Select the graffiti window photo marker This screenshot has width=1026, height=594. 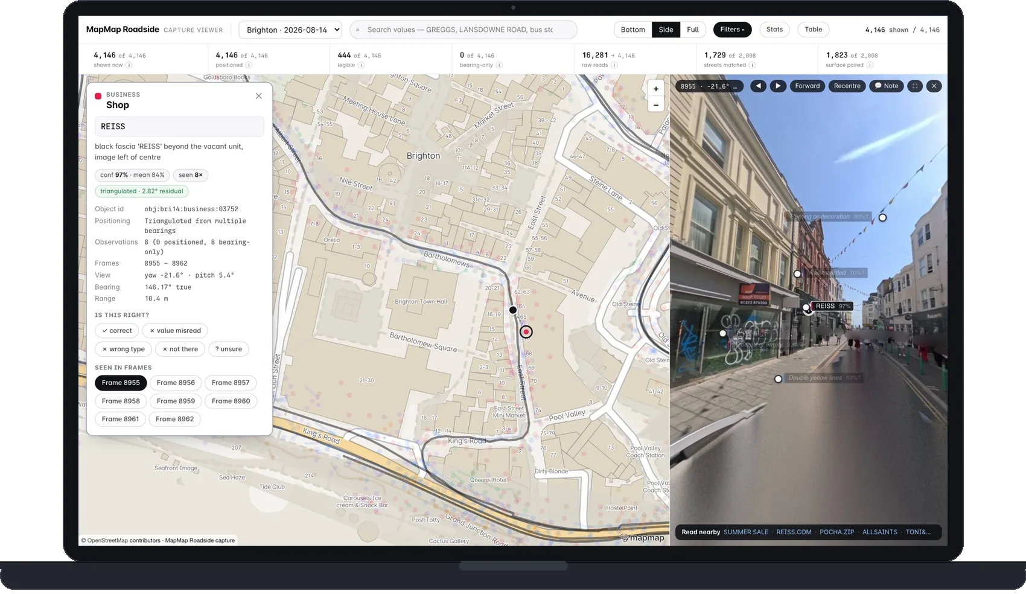722,333
